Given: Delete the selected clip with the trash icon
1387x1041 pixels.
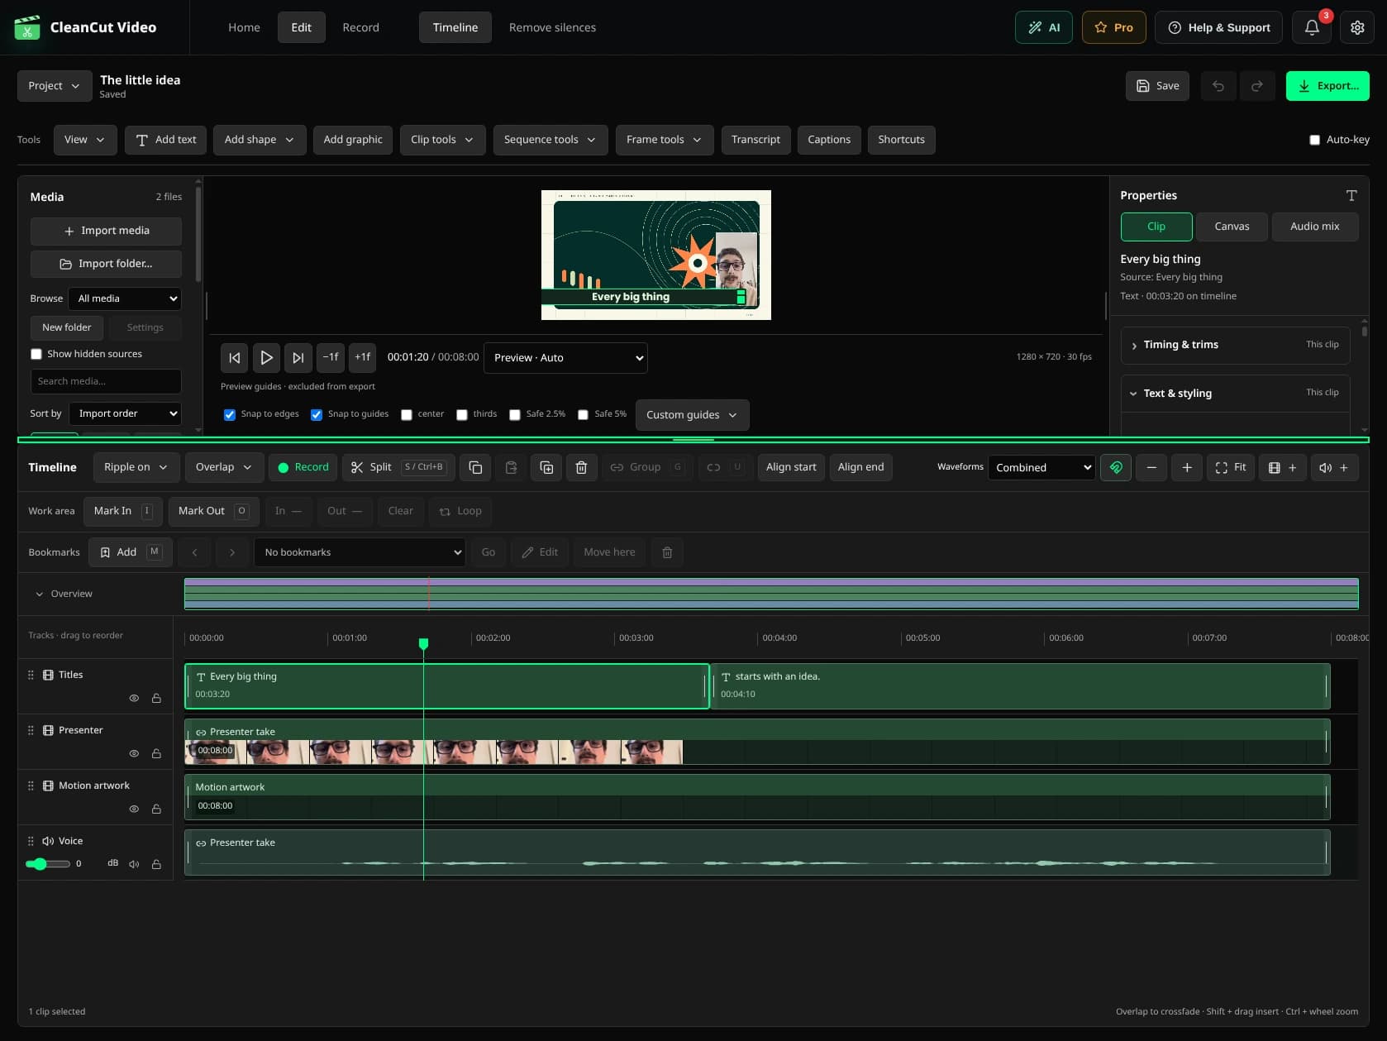Looking at the screenshot, I should pos(581,467).
